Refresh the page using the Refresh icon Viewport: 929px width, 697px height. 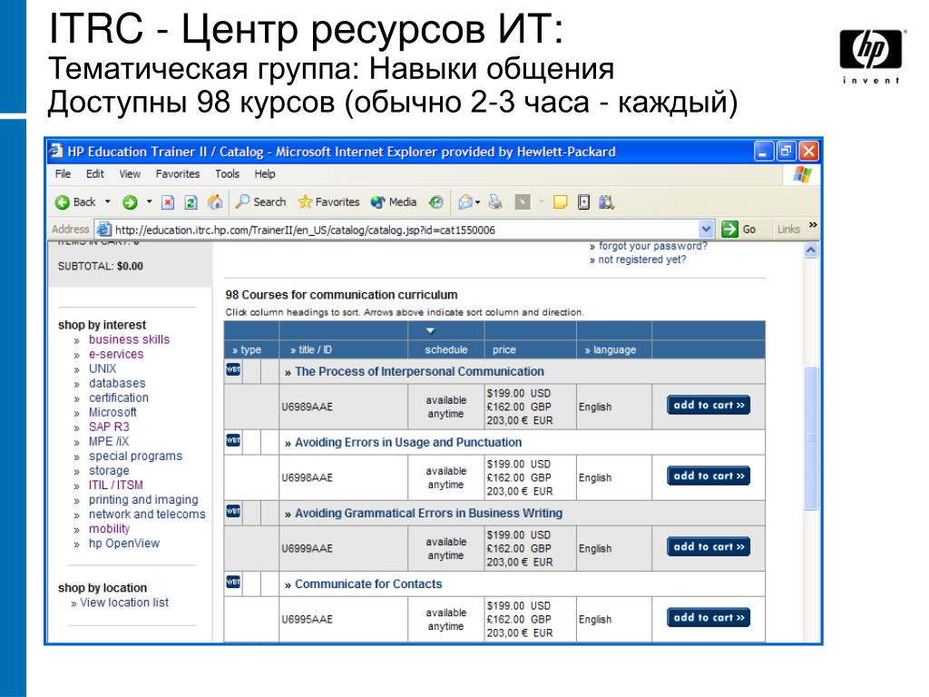(x=191, y=202)
